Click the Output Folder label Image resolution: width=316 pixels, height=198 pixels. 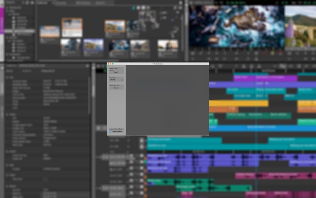(x=113, y=68)
